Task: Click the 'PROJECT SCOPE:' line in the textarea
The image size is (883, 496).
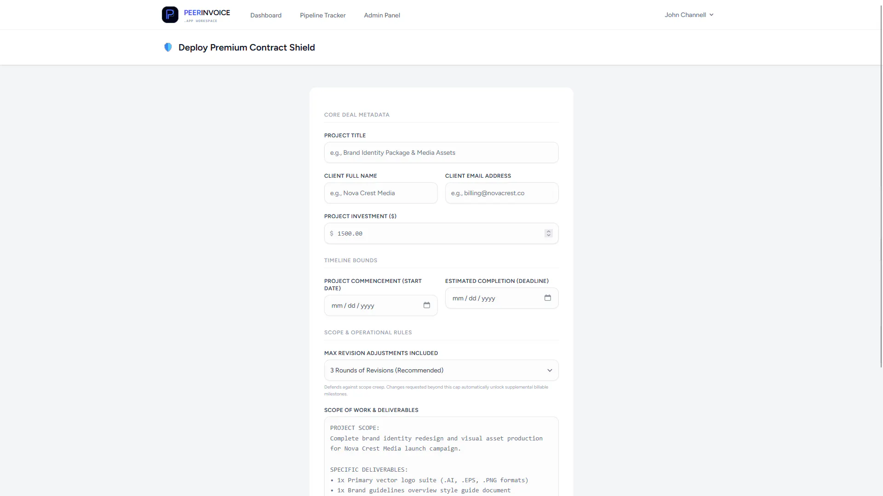Action: point(355,428)
